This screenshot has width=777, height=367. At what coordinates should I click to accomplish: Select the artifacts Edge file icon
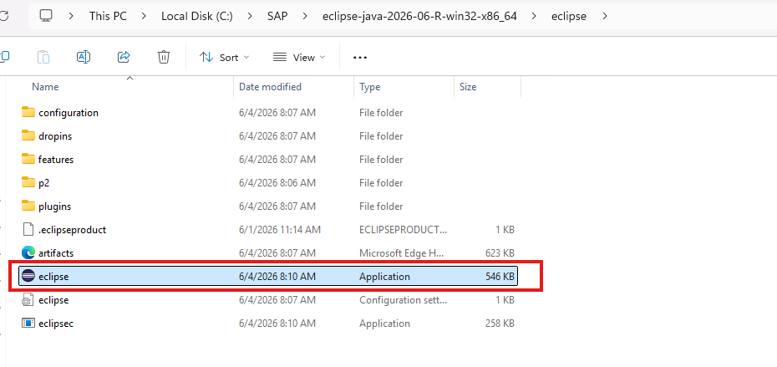click(28, 252)
